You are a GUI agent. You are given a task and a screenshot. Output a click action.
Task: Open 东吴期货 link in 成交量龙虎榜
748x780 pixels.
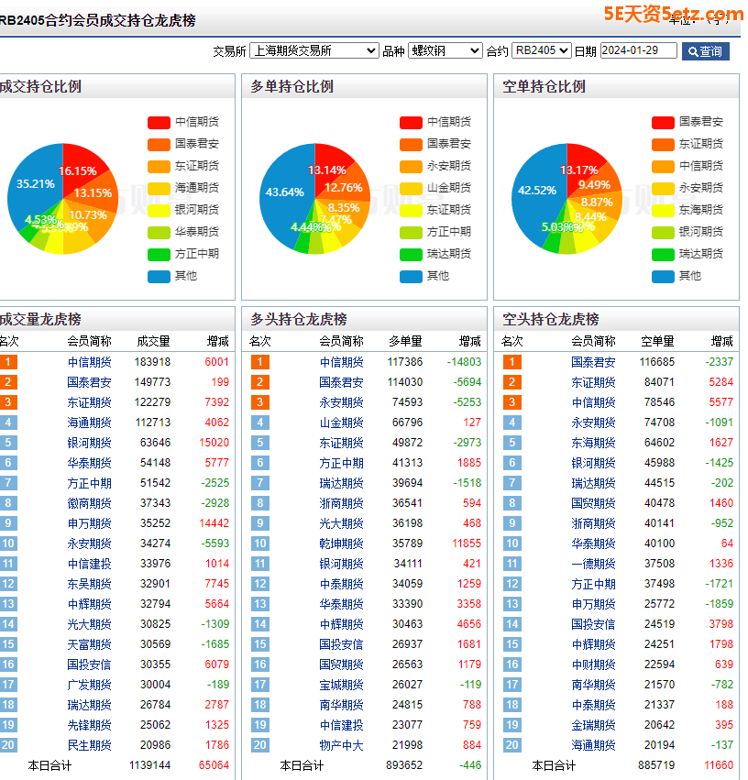pos(90,584)
